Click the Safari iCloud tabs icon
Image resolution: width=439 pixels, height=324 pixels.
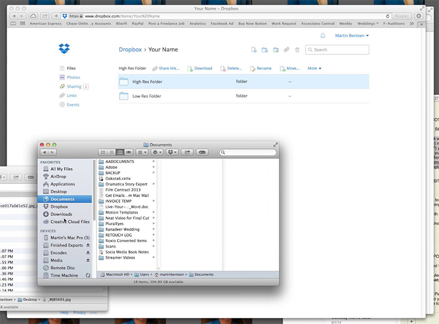point(33,16)
